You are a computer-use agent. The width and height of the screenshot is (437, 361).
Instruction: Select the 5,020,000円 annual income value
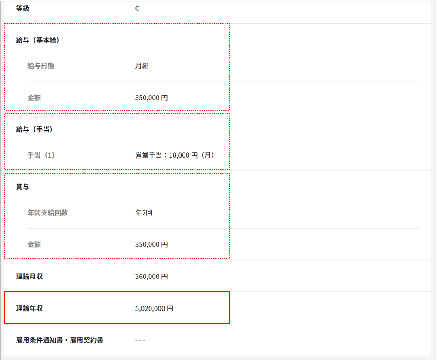[x=155, y=308]
